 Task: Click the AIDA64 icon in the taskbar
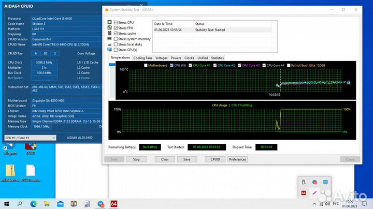coord(113,204)
